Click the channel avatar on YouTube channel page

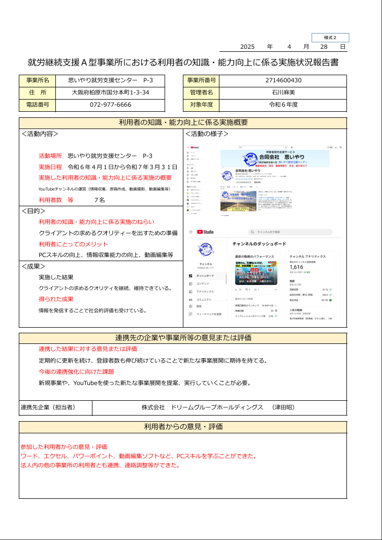(x=227, y=176)
